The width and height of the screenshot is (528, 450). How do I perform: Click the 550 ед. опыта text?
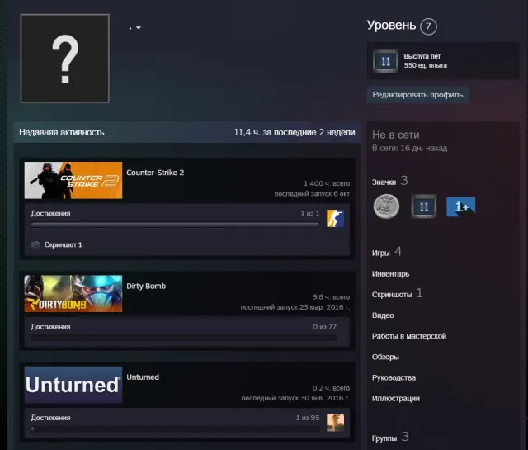click(426, 65)
